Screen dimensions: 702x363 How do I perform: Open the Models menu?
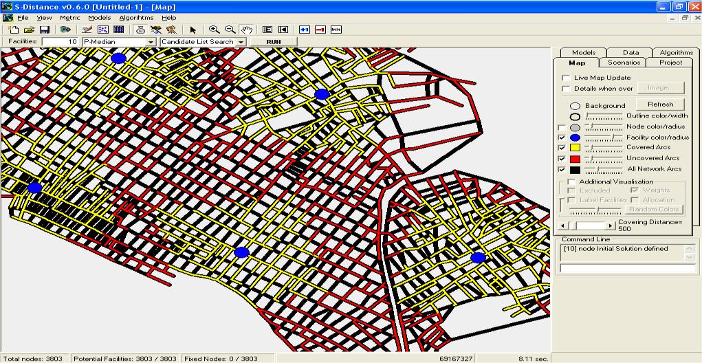click(100, 18)
